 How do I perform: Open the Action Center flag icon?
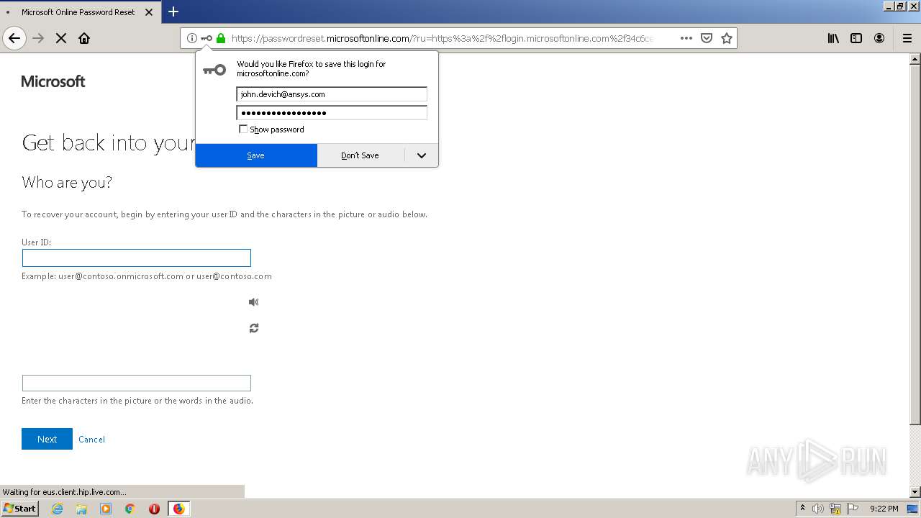coord(851,509)
